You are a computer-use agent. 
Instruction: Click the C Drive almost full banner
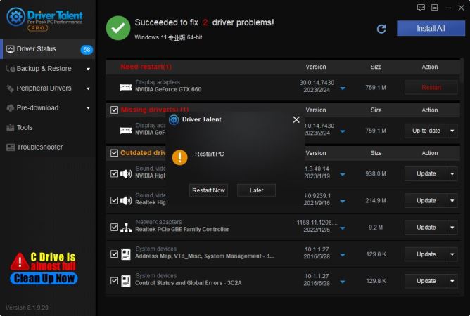44,268
